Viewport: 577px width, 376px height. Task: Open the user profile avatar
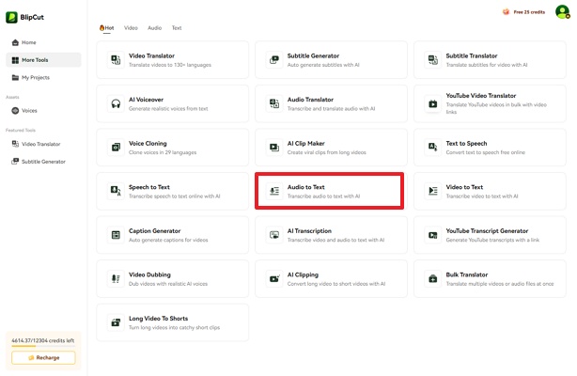point(562,12)
